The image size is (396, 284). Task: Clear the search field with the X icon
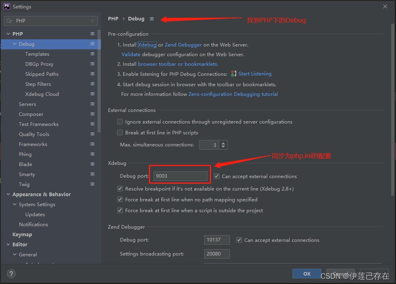tap(92, 21)
